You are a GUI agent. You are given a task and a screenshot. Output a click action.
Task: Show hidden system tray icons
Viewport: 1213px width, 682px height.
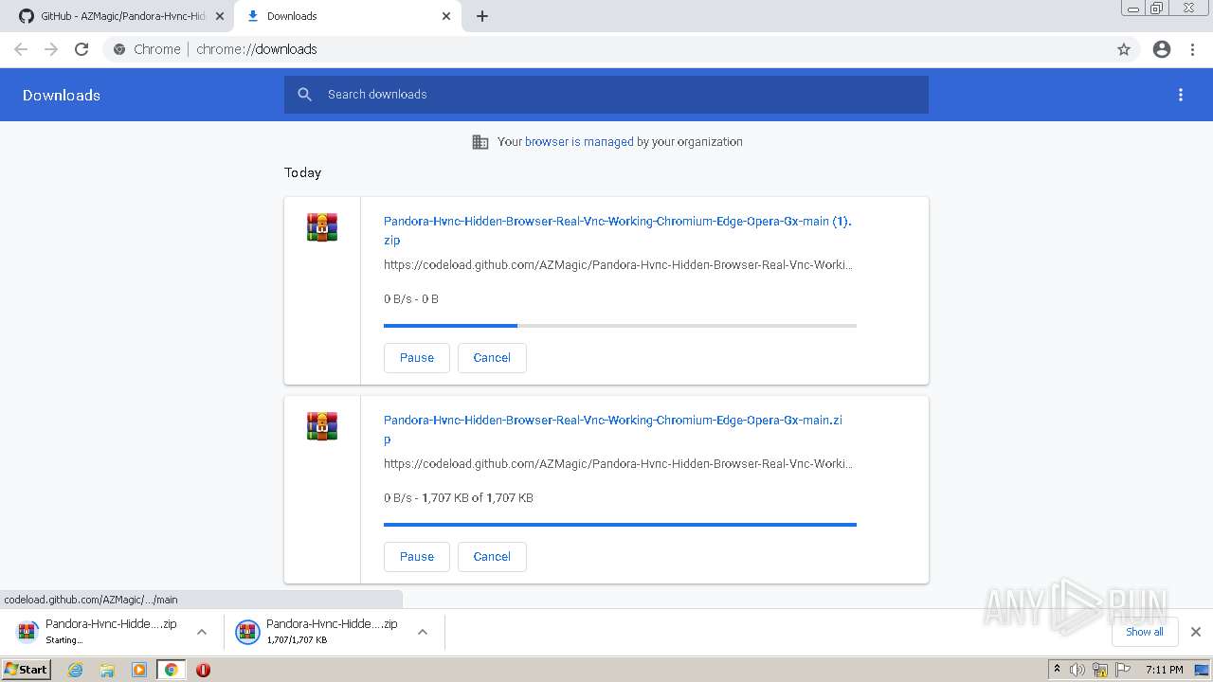click(1057, 670)
